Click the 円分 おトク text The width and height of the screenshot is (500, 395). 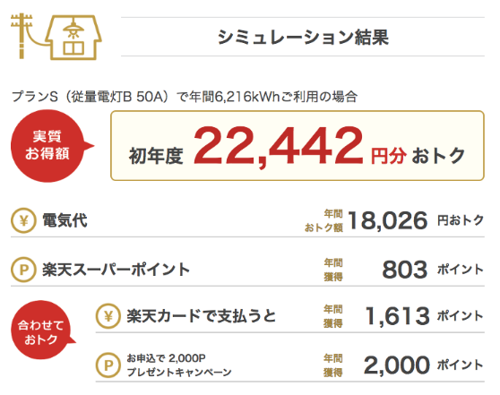(418, 156)
